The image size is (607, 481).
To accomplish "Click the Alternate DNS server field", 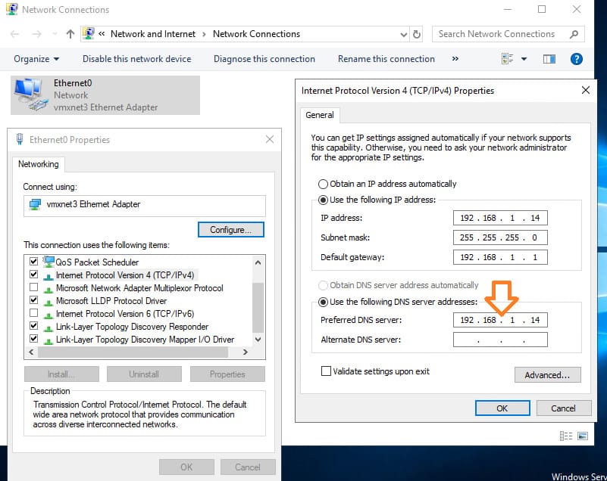I will point(500,340).
